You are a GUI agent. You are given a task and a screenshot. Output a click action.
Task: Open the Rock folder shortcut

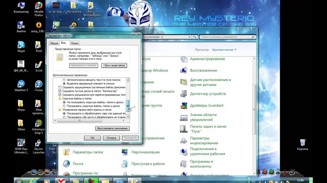click(39, 47)
